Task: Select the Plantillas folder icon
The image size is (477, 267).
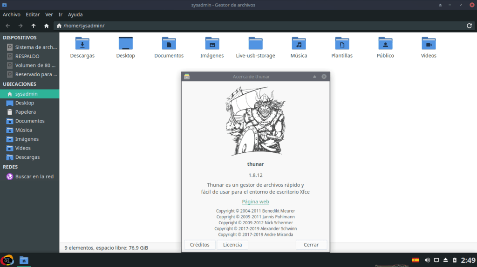Action: 342,44
